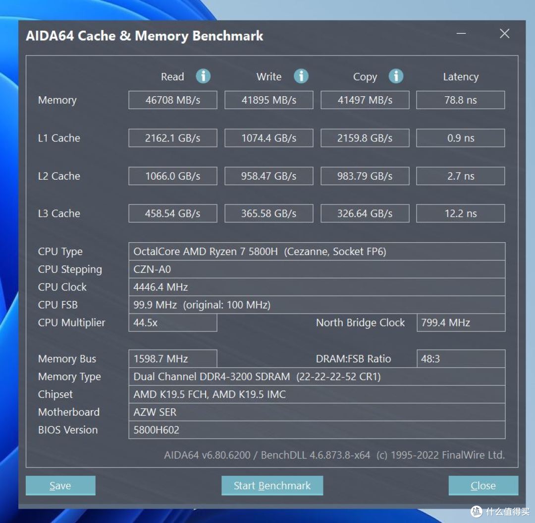Select the L2 Cache Latency 2.7 ns
Screen dimensions: 535x523
(x=461, y=176)
